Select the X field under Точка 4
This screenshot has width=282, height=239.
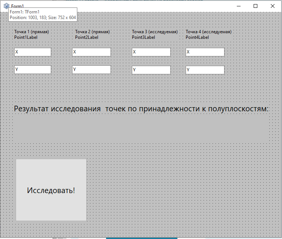point(205,52)
